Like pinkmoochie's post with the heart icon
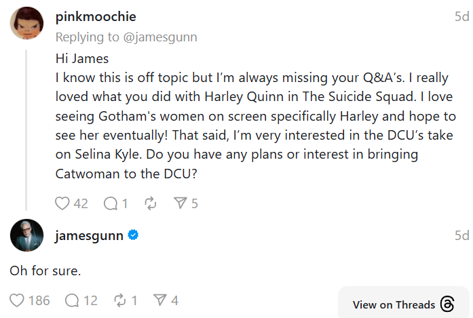The image size is (473, 318). coord(62,203)
